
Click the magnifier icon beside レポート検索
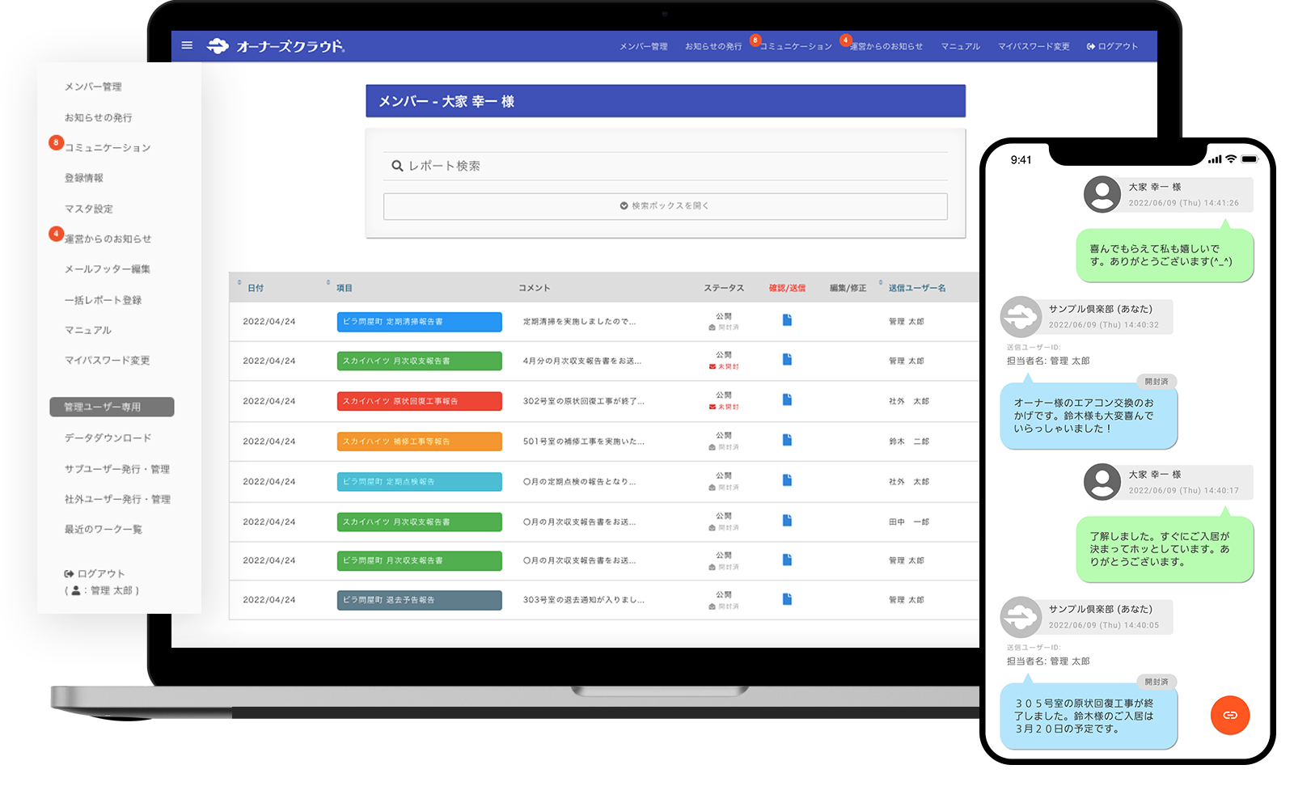(x=397, y=166)
